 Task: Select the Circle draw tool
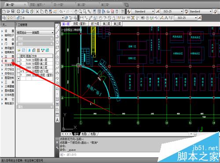click(57, 57)
